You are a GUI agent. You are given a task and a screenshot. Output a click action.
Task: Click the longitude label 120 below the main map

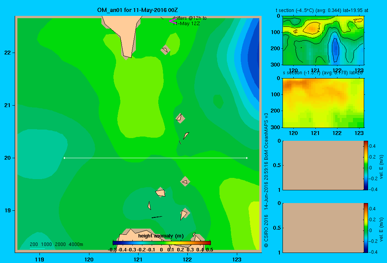(x=89, y=259)
